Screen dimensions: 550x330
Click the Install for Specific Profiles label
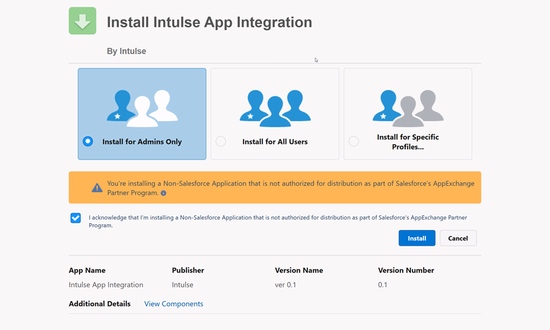coord(408,142)
